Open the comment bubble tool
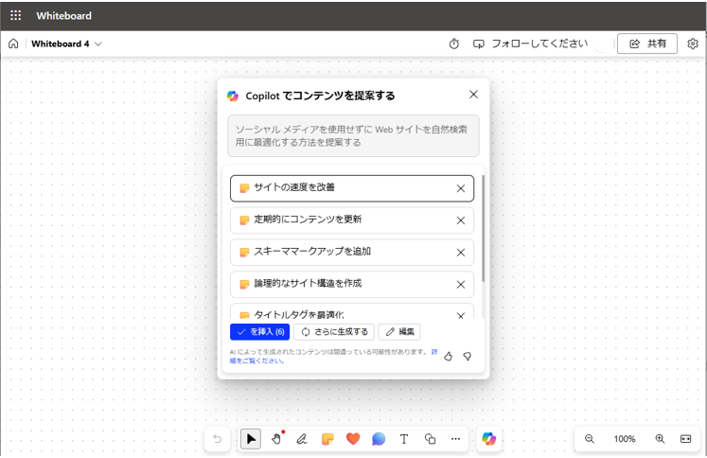707x458 pixels. click(x=379, y=439)
